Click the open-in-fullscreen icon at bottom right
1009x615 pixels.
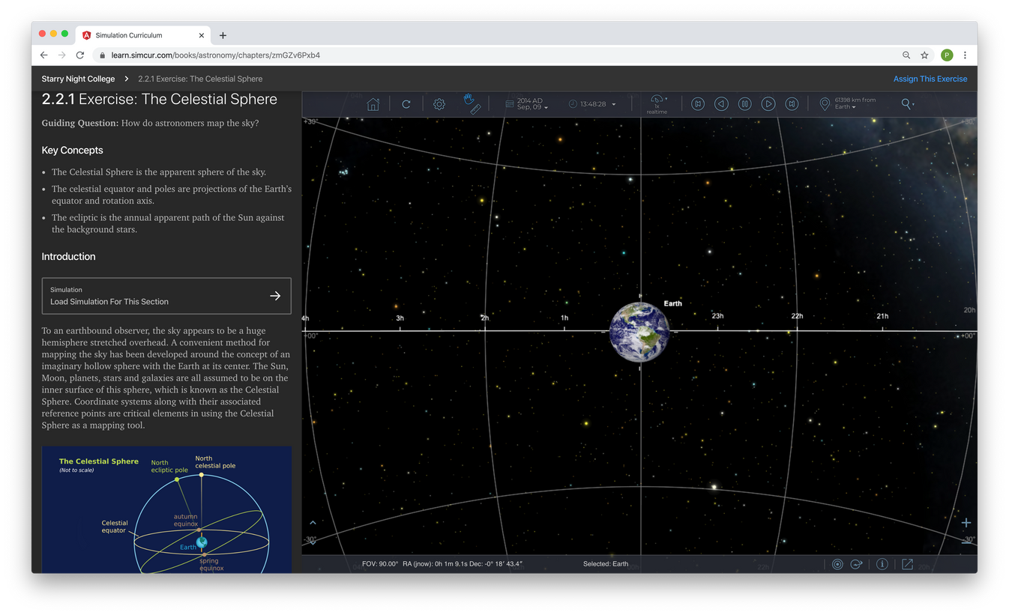click(907, 564)
